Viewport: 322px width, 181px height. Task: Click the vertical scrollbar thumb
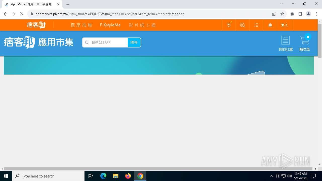click(x=320, y=41)
